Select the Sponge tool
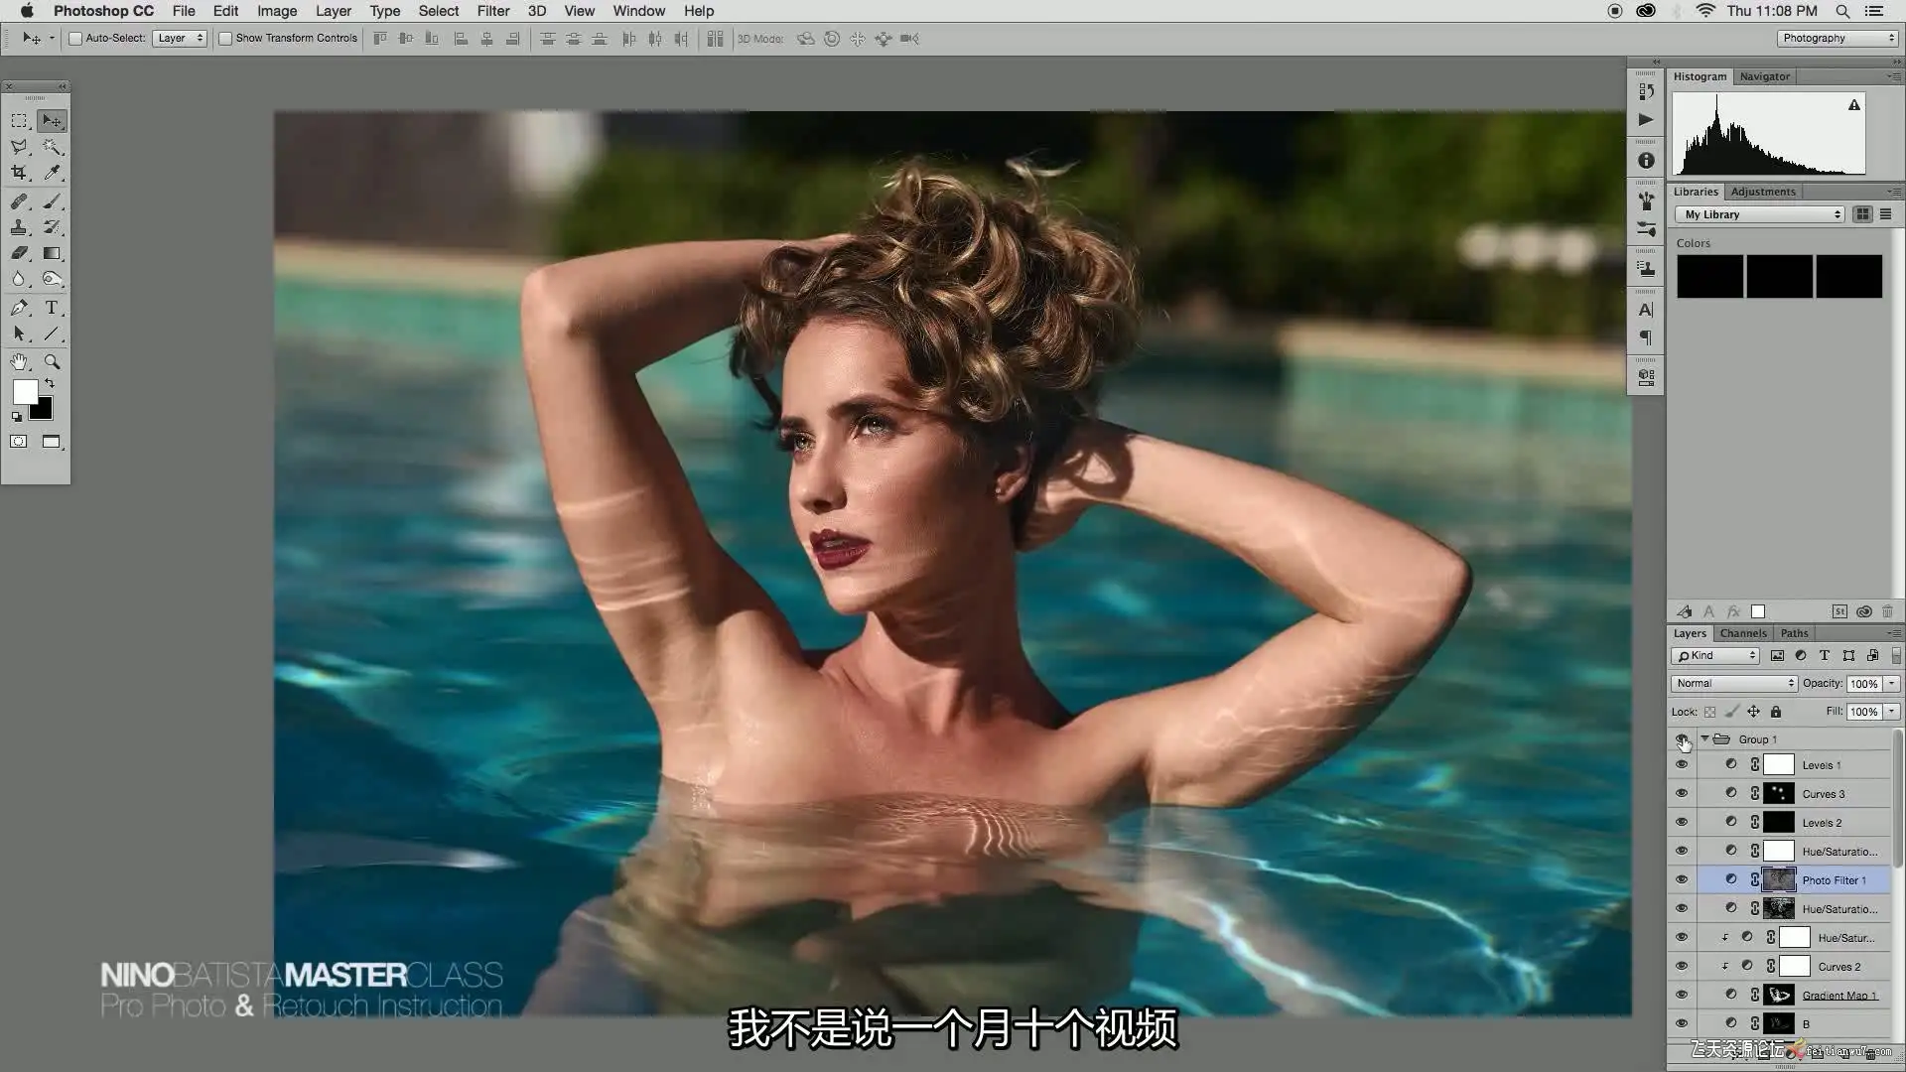Viewport: 1906px width, 1072px height. [x=52, y=279]
